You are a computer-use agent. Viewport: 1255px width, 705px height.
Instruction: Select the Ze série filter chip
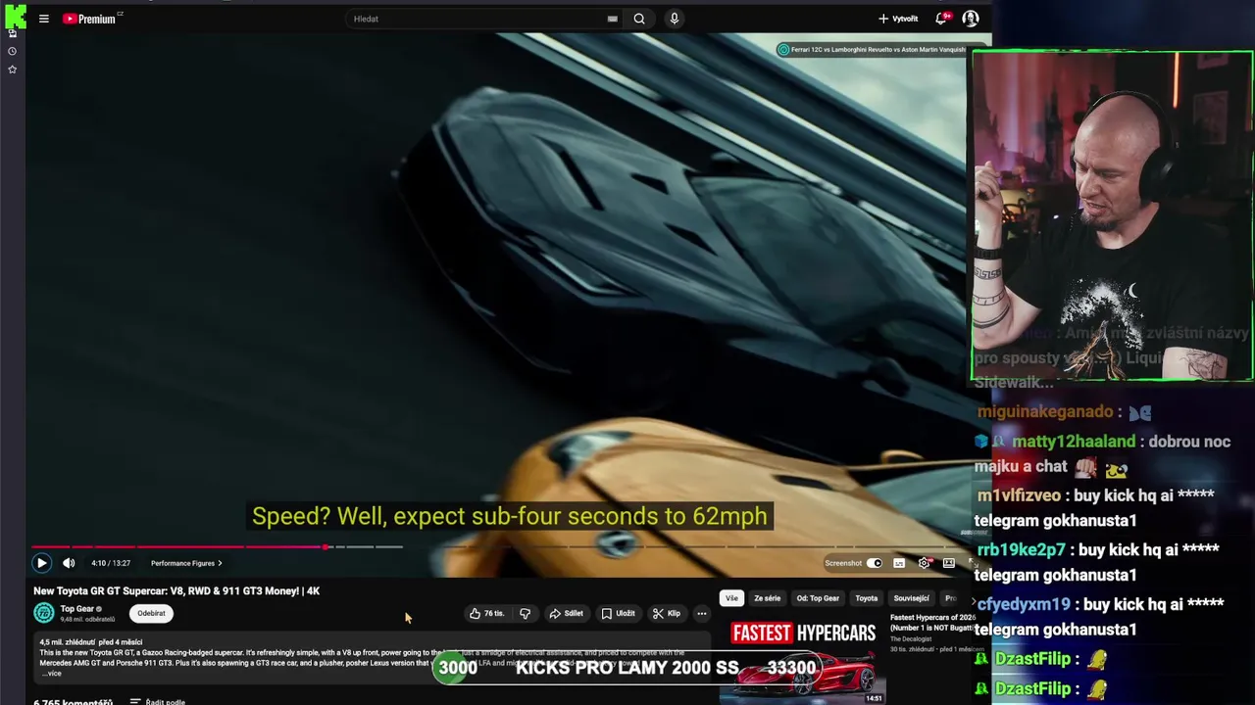click(x=768, y=598)
